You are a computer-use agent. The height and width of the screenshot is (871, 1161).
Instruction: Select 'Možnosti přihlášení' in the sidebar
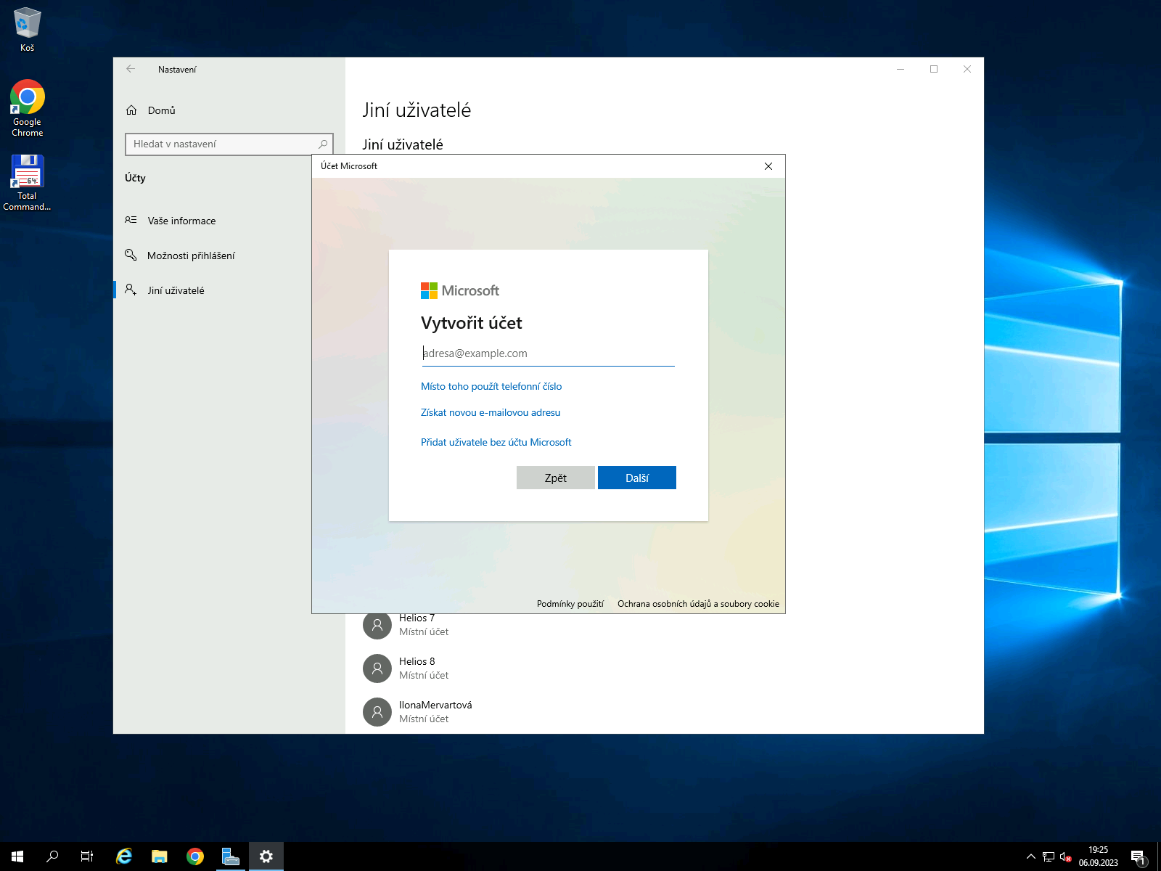tap(191, 255)
